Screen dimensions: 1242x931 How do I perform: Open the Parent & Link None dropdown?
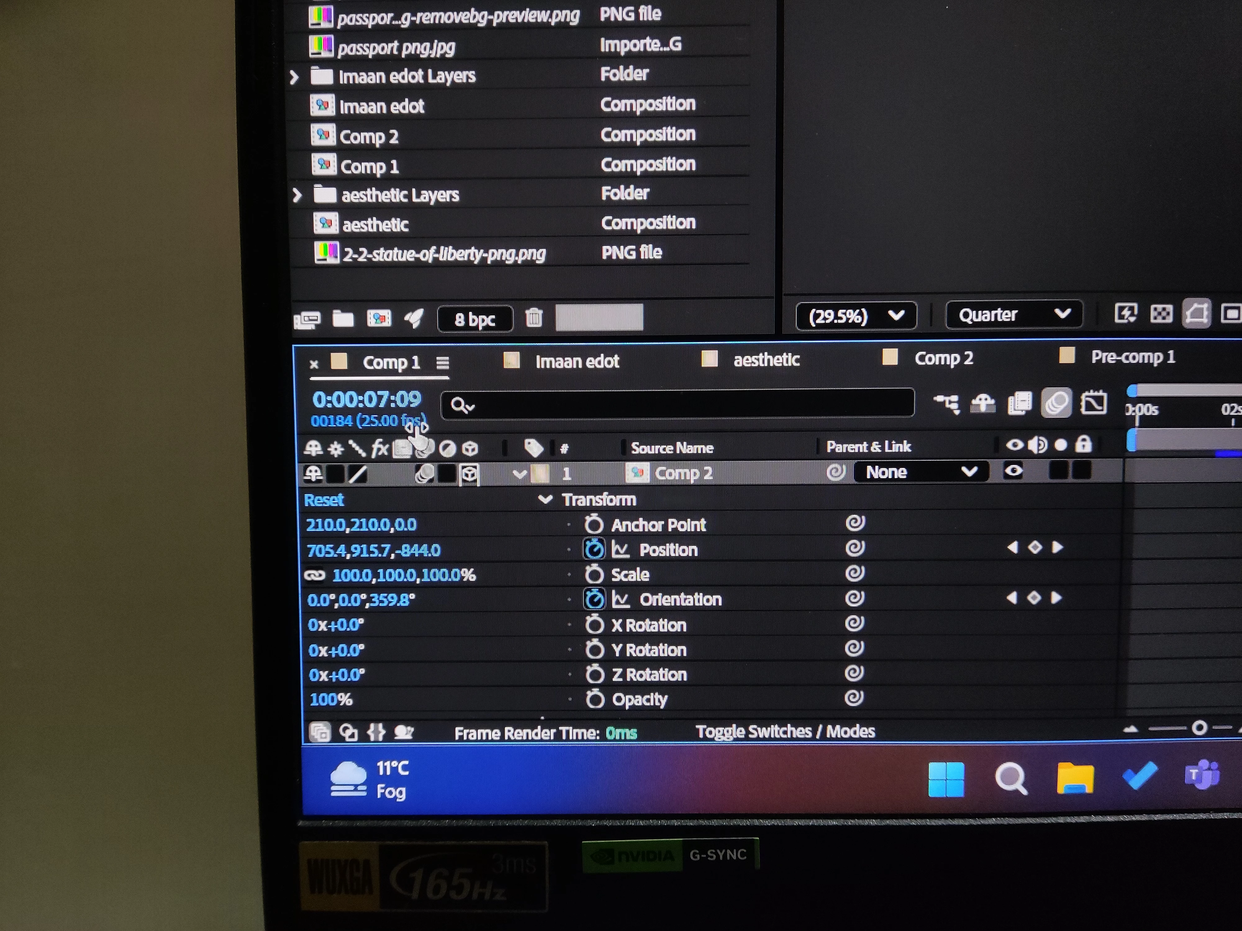coord(921,472)
